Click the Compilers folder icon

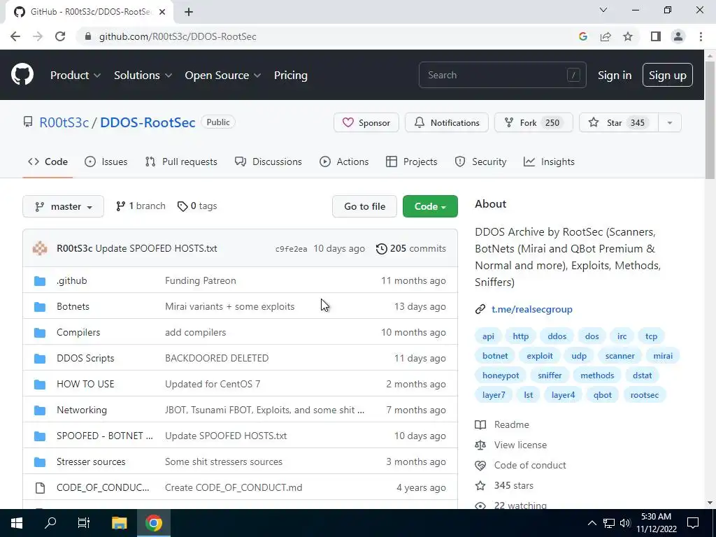(x=40, y=332)
